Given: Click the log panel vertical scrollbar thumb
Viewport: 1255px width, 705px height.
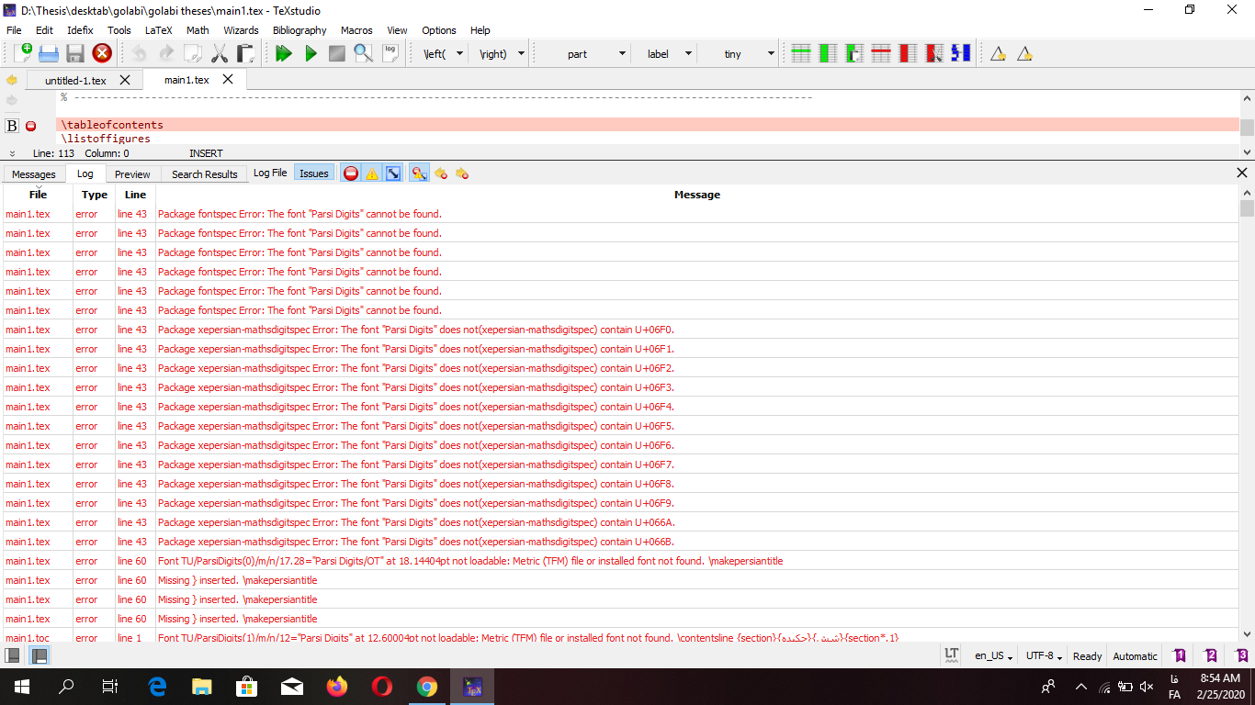Looking at the screenshot, I should (x=1247, y=208).
